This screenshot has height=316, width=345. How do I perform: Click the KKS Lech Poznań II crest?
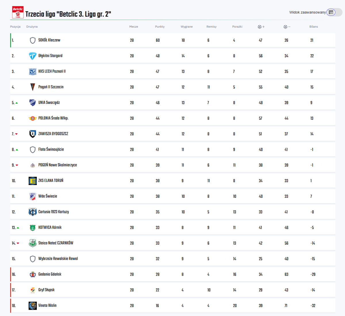point(33,71)
